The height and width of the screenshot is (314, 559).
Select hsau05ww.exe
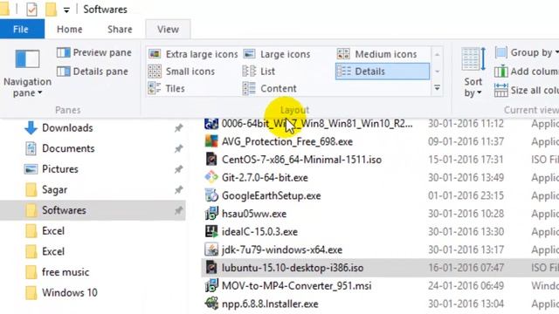point(254,214)
